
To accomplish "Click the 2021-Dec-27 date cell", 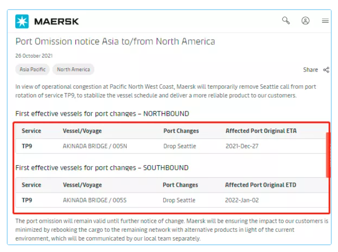I will 242,146.
